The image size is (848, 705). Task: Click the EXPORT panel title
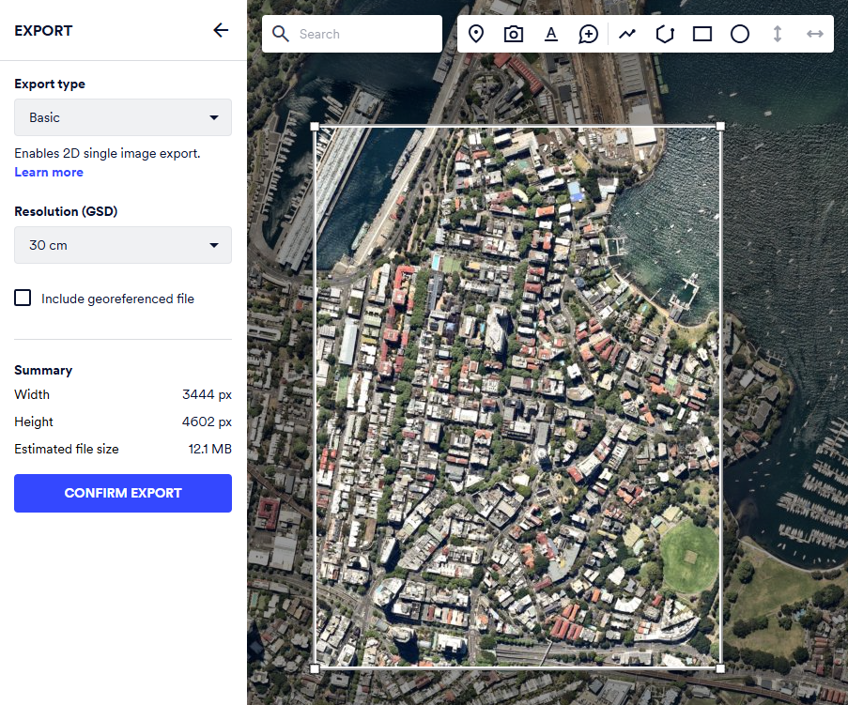[43, 31]
